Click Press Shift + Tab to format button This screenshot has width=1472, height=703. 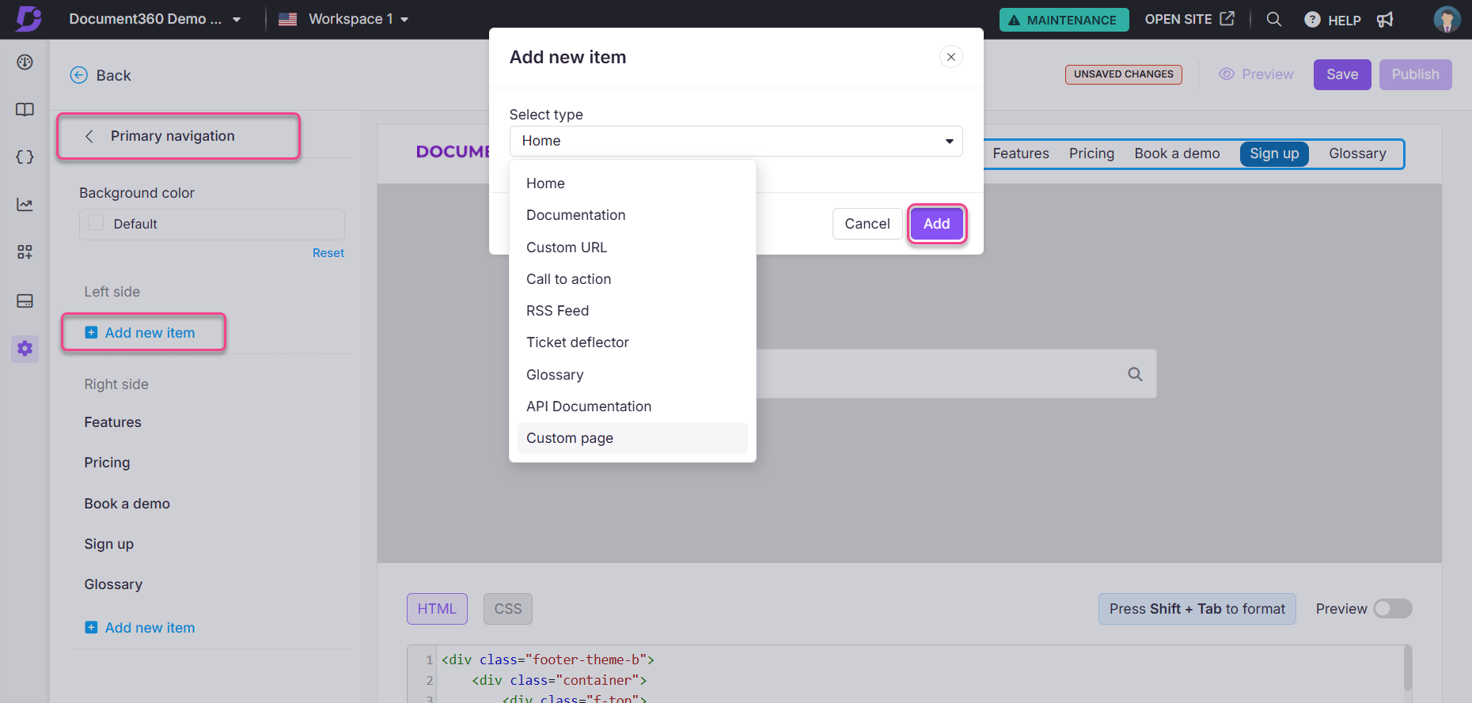point(1197,609)
